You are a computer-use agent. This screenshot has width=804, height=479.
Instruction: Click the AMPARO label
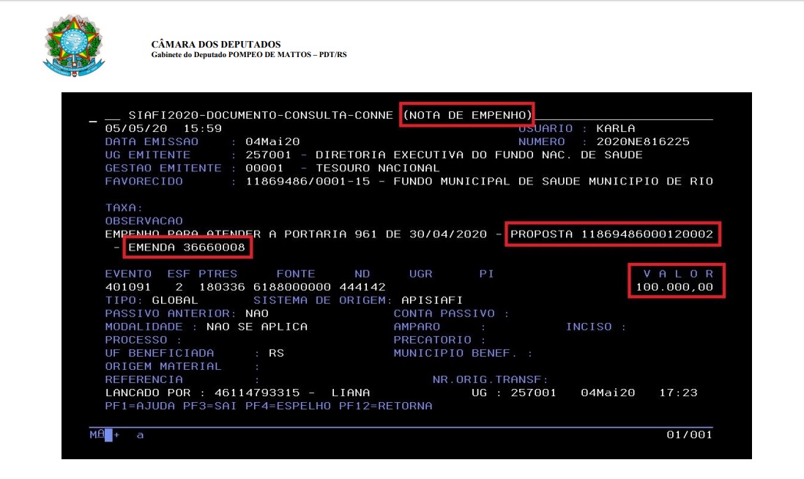tap(417, 327)
